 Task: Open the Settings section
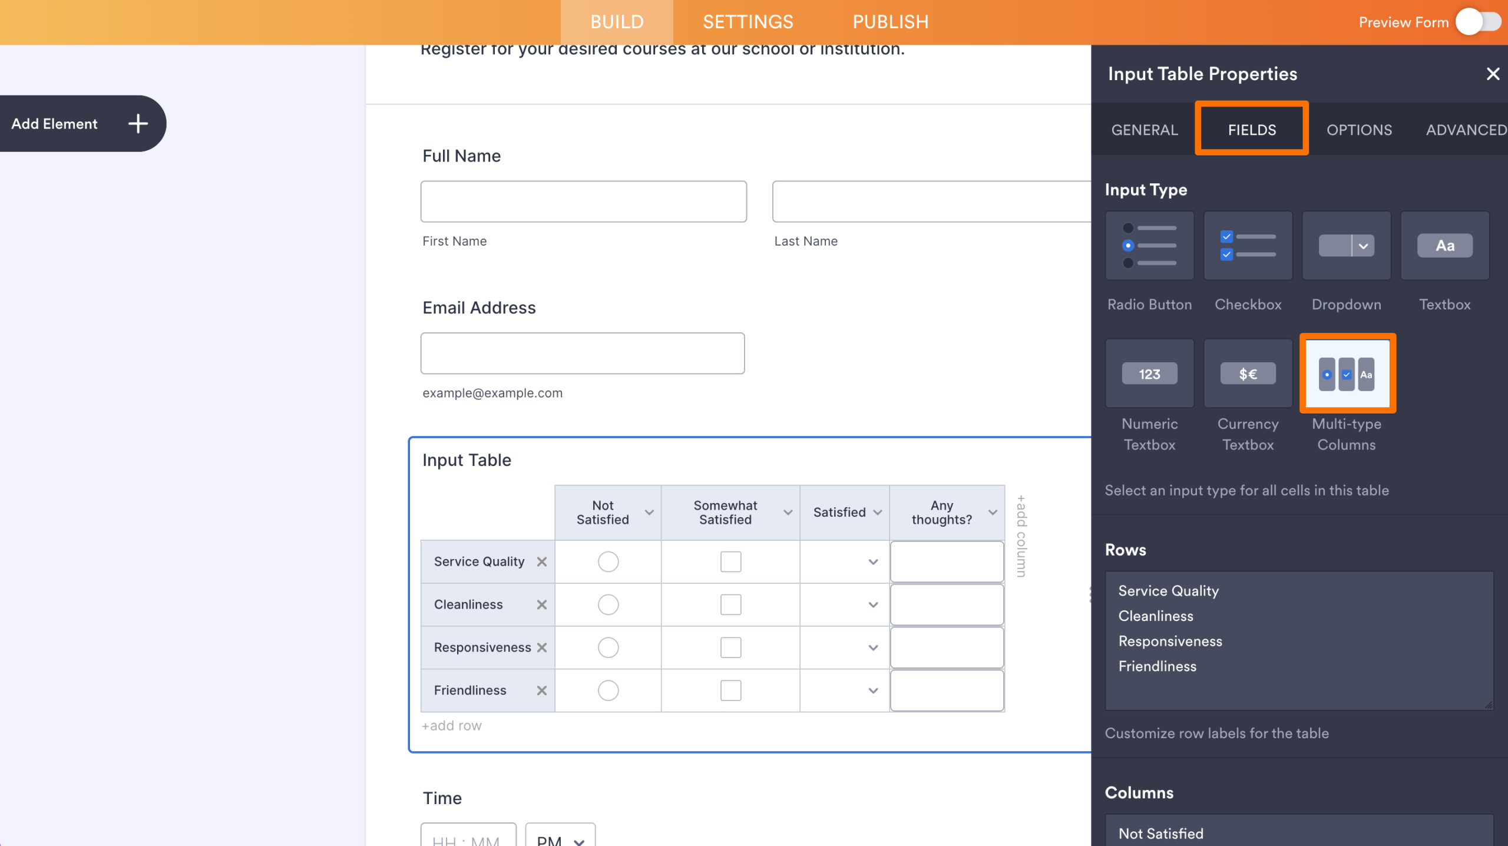coord(748,22)
